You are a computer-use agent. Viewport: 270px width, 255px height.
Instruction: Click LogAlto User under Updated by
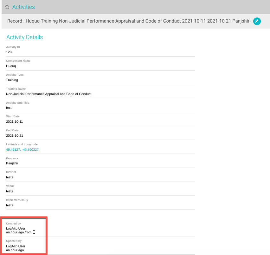16,246
